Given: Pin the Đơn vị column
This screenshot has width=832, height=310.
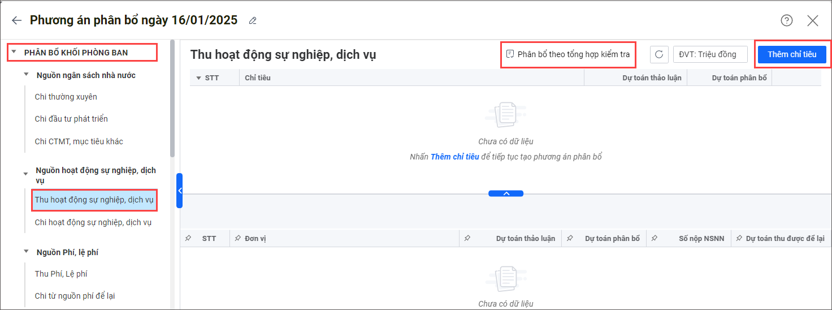Looking at the screenshot, I should coord(238,239).
